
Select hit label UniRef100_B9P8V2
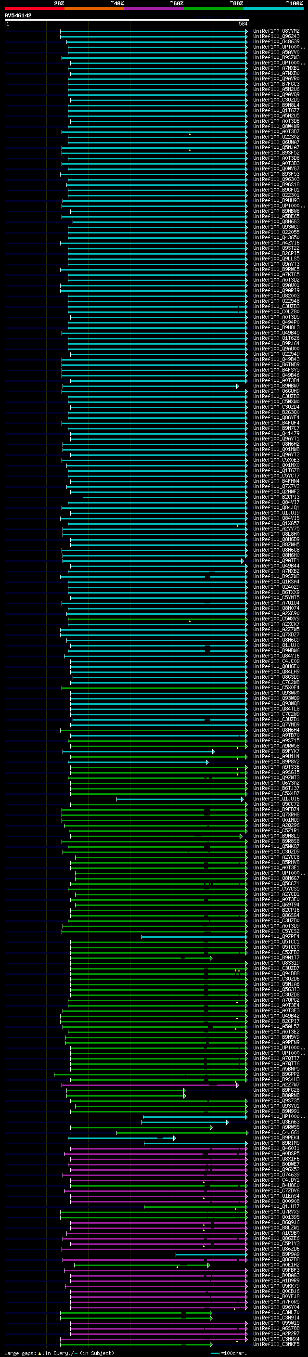pyautogui.click(x=276, y=762)
